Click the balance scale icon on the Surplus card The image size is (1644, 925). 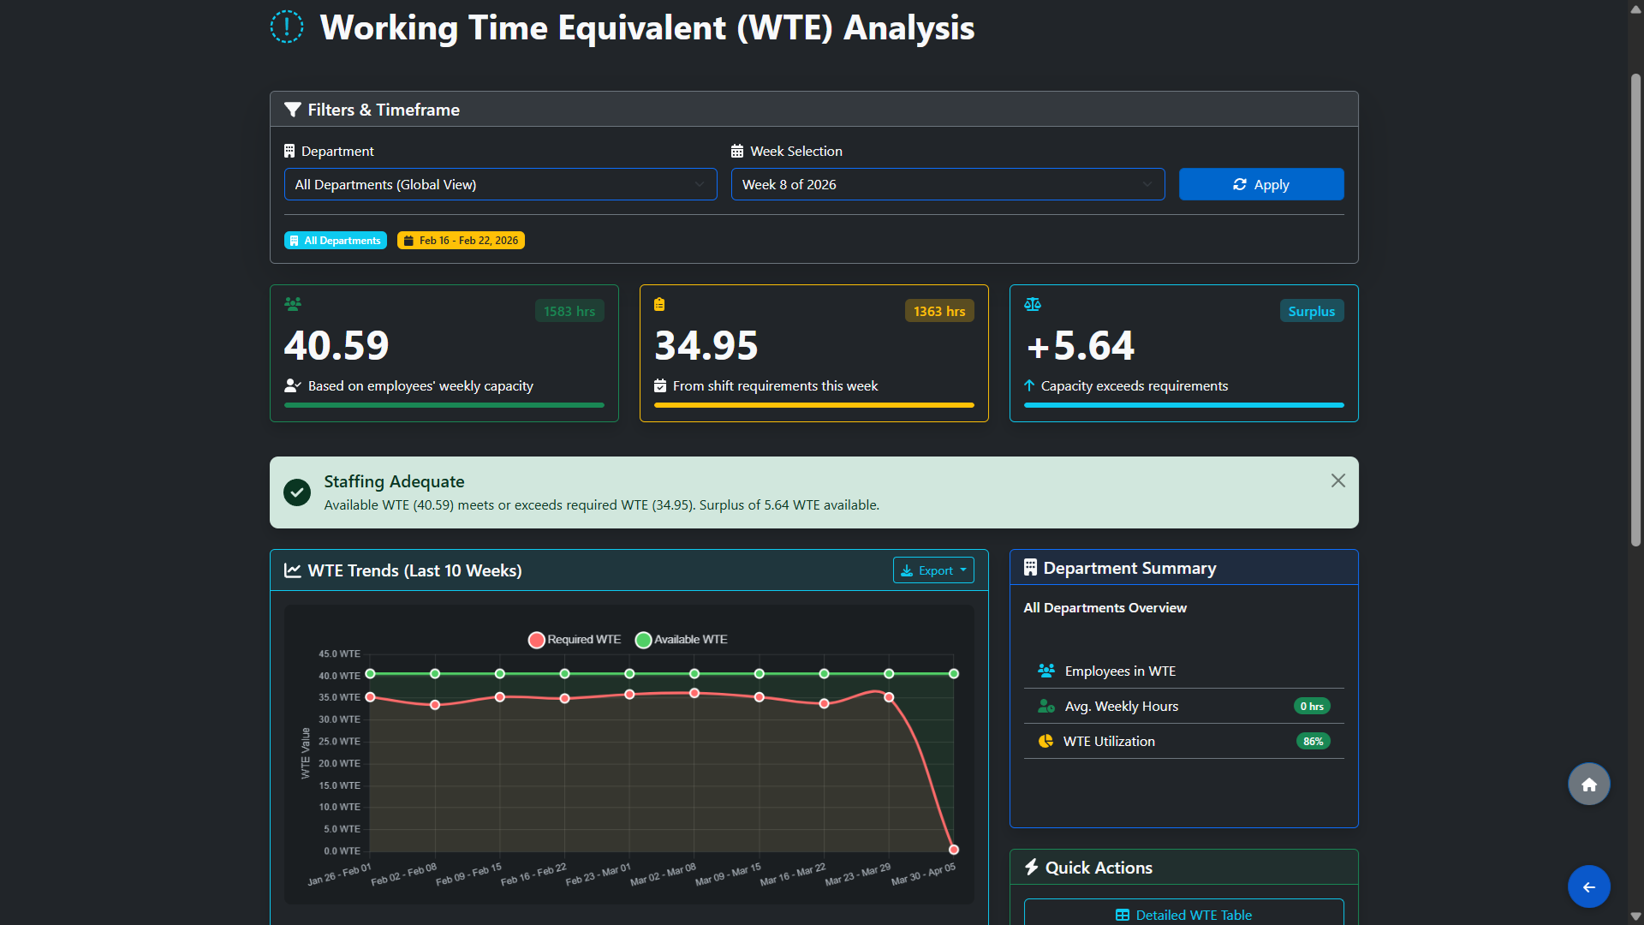click(1032, 304)
